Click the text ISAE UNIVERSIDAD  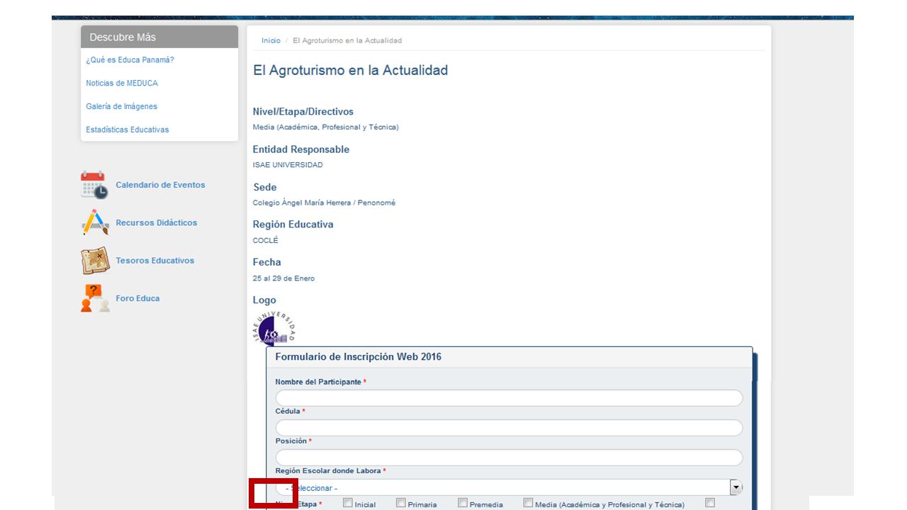pos(288,165)
